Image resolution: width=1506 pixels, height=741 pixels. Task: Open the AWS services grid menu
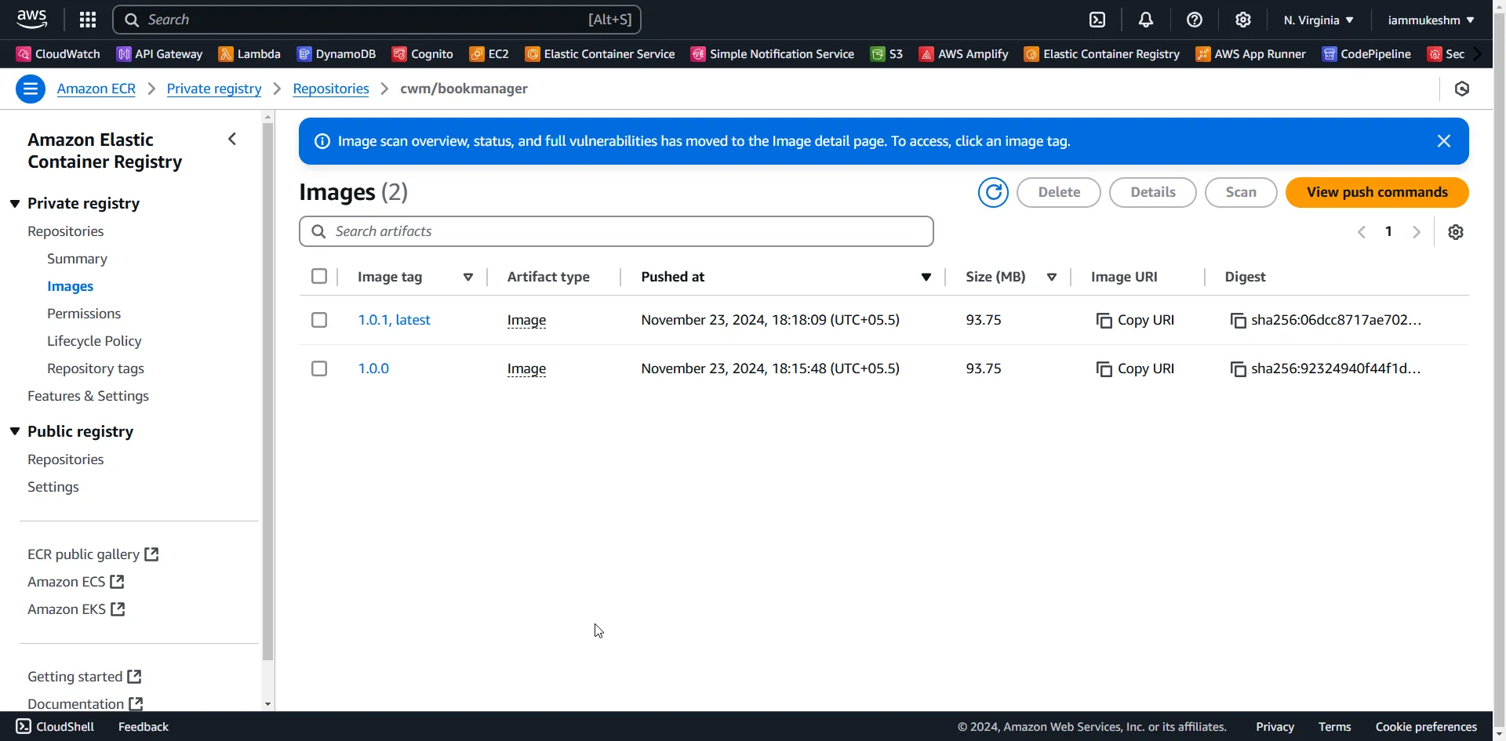pos(87,20)
